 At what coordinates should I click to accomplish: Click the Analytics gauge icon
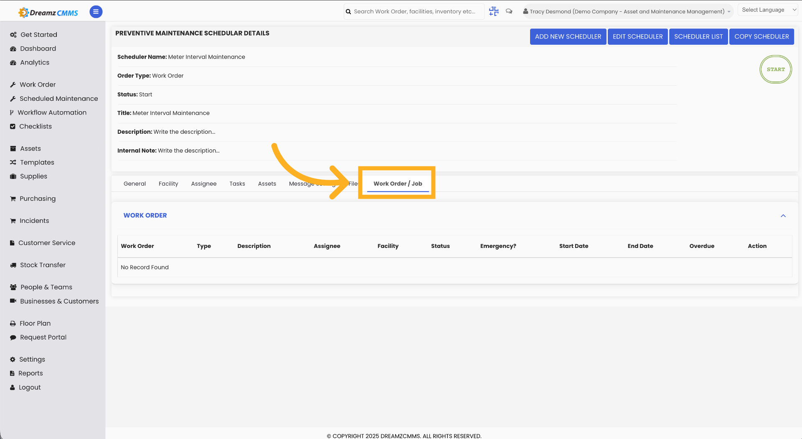point(13,62)
